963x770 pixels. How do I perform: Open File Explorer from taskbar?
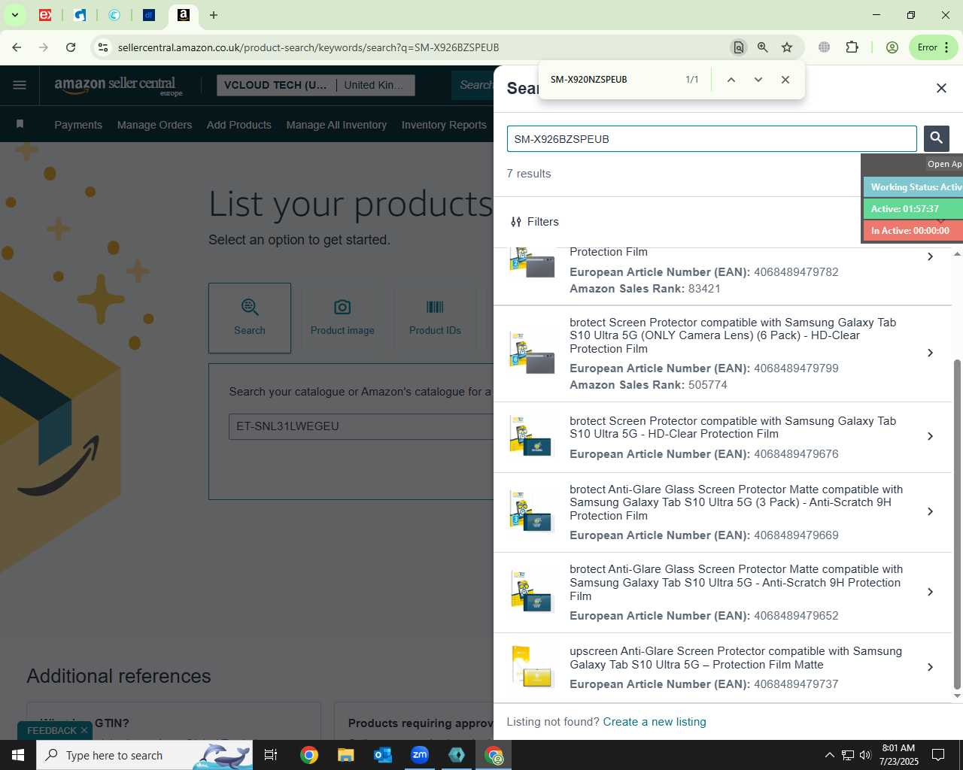[345, 755]
